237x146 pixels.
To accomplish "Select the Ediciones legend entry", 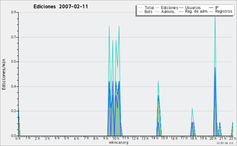I will tap(166, 8).
